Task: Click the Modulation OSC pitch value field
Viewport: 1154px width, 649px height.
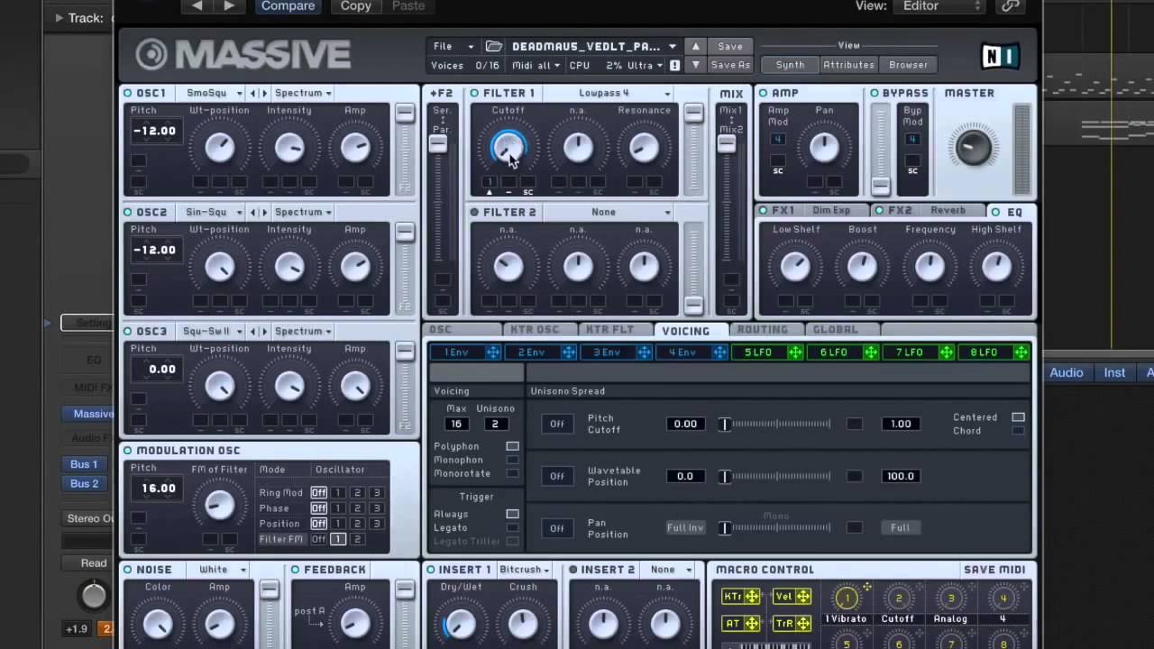Action: coord(158,489)
